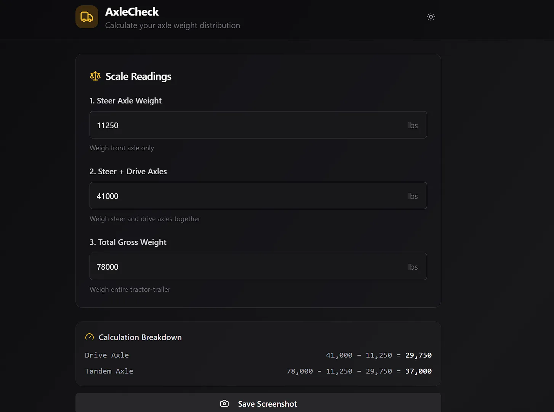Focus the Steer Axle Weight input field
Viewport: 554px width, 412px height.
click(248, 125)
